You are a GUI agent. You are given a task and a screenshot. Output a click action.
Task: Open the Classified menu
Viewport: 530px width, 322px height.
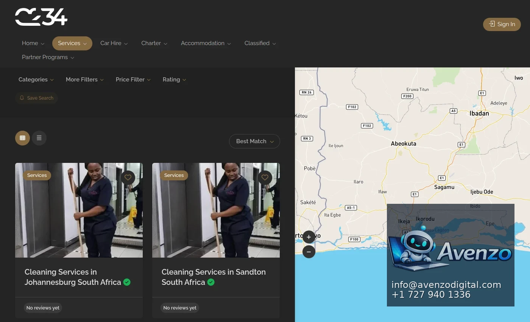coord(260,43)
